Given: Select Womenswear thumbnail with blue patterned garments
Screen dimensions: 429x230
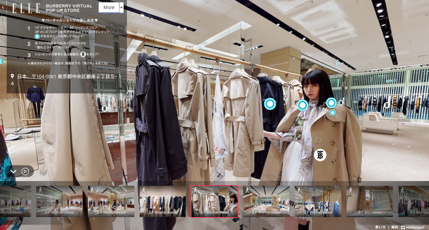Looking at the screenshot, I should click(x=318, y=201).
